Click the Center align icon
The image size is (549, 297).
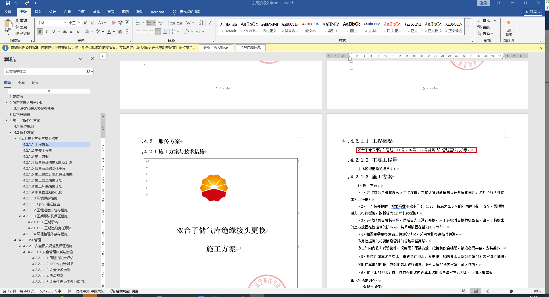click(x=145, y=32)
